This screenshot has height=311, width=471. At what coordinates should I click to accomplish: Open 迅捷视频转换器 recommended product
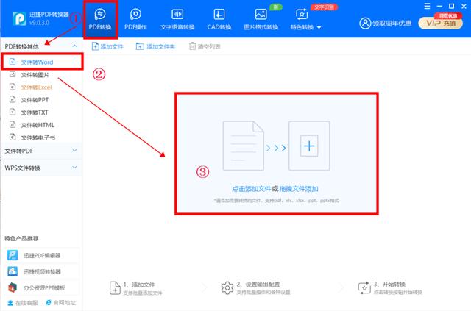point(41,271)
